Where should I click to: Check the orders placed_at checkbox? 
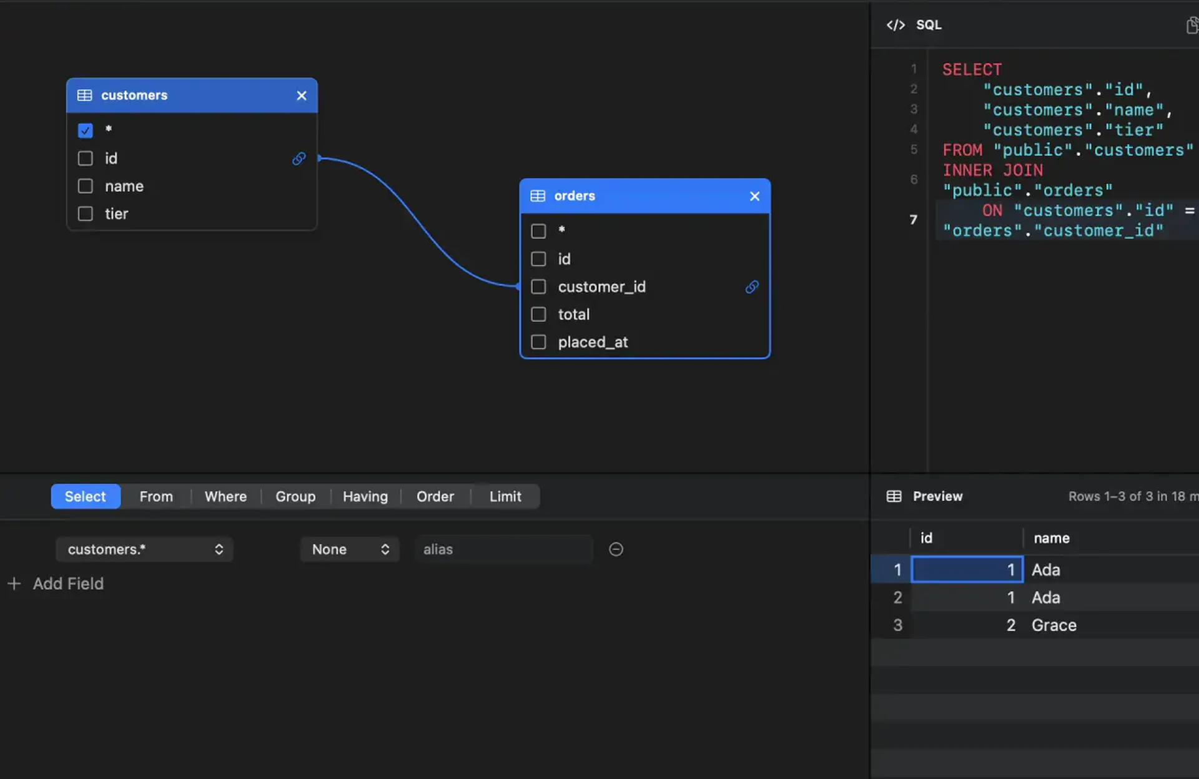coord(538,342)
